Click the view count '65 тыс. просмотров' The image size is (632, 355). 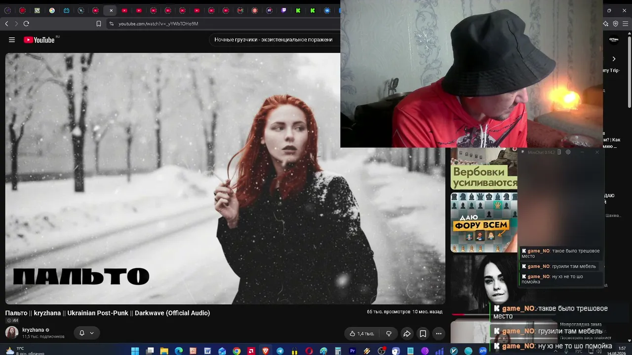(x=389, y=312)
